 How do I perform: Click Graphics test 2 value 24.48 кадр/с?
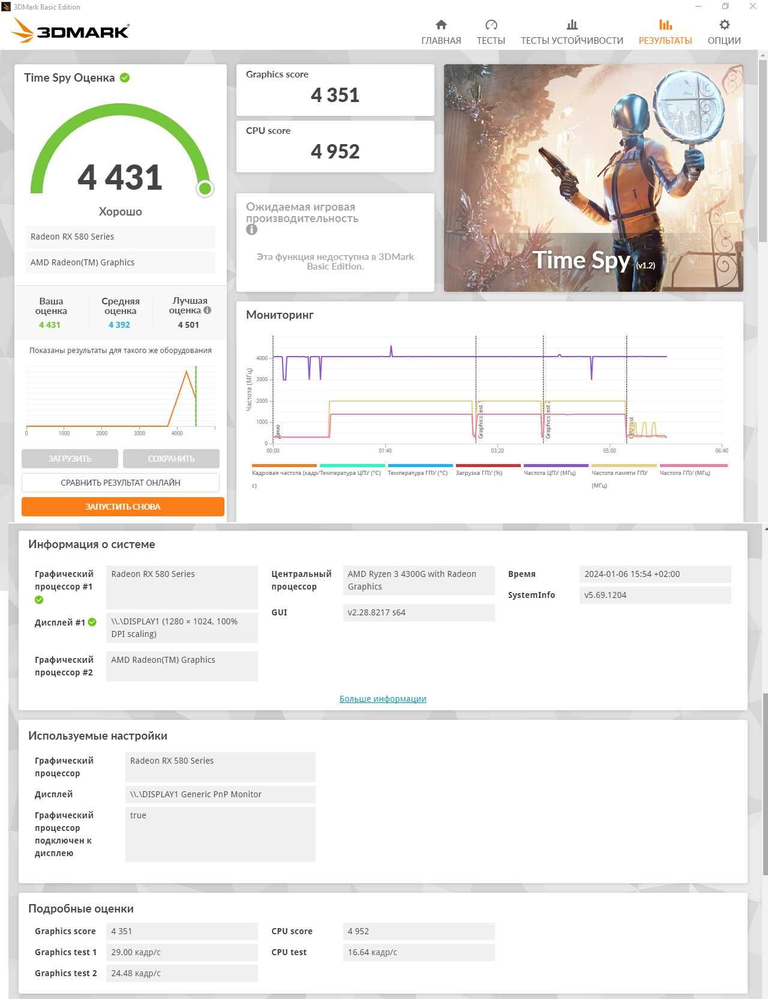(x=182, y=973)
